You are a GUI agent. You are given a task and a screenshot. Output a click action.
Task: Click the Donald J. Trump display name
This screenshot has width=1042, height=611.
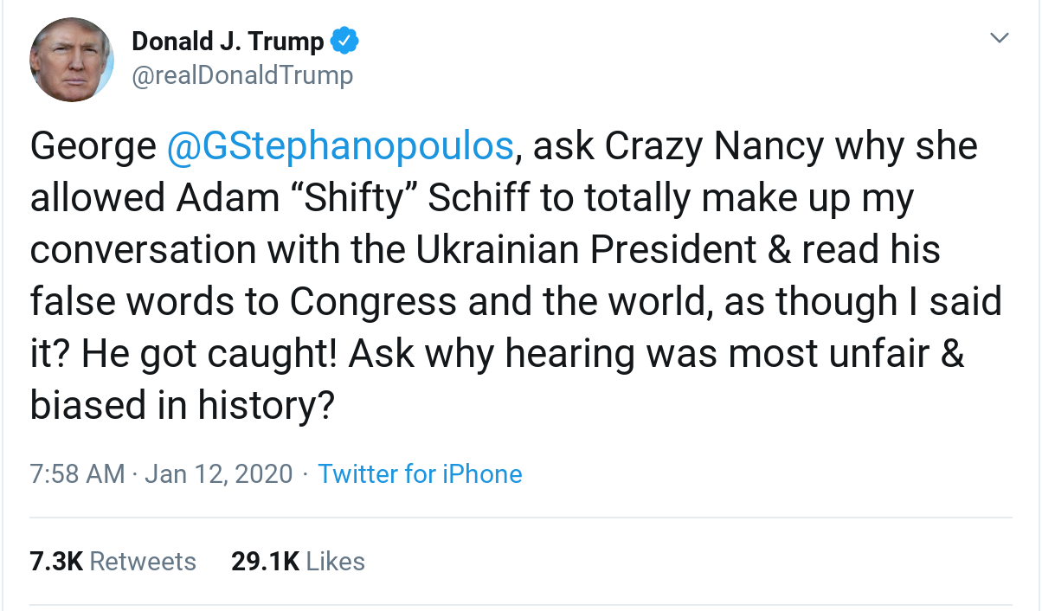tap(228, 41)
